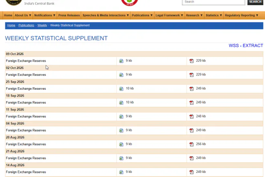This screenshot has height=177, width=265.
Task: Open PDF file for 14 Aug 2026
Action: pyautogui.click(x=192, y=172)
